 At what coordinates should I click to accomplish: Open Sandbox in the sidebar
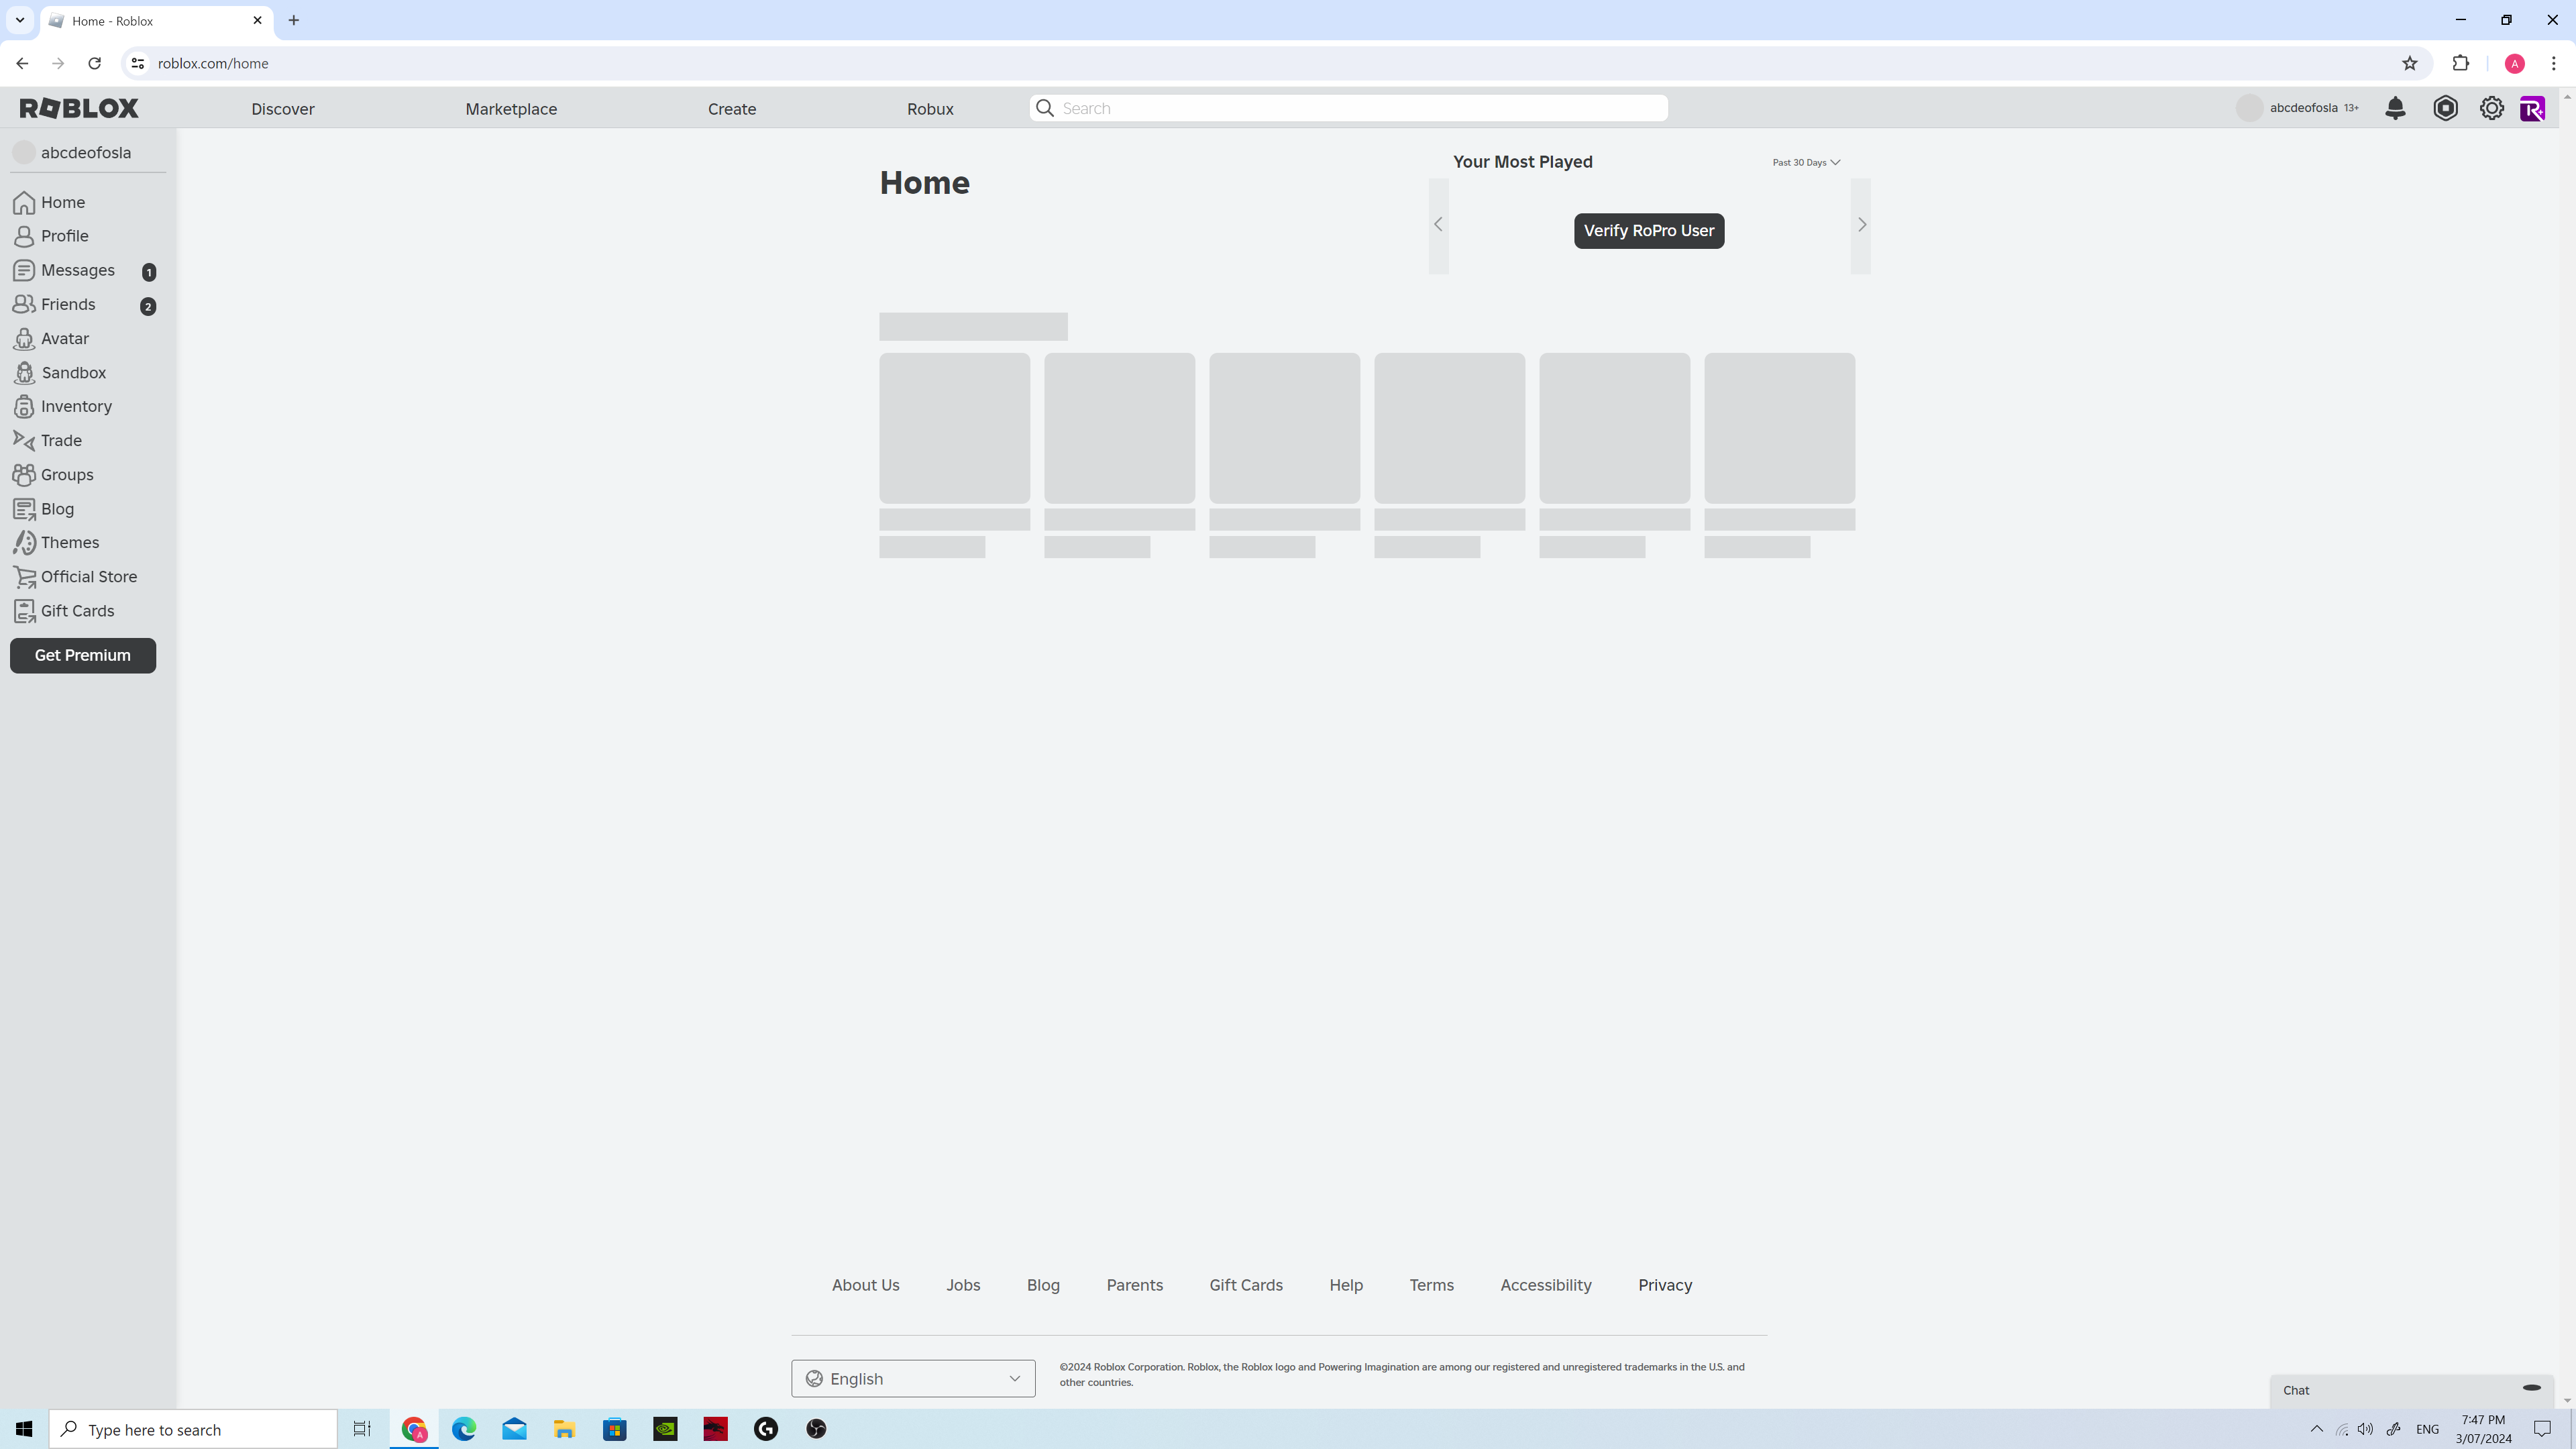tap(73, 373)
